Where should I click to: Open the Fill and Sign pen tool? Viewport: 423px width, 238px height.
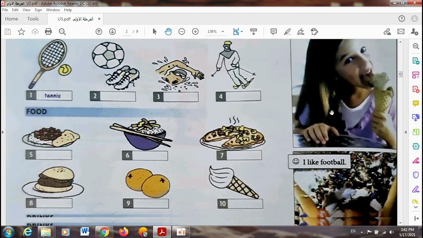301,32
